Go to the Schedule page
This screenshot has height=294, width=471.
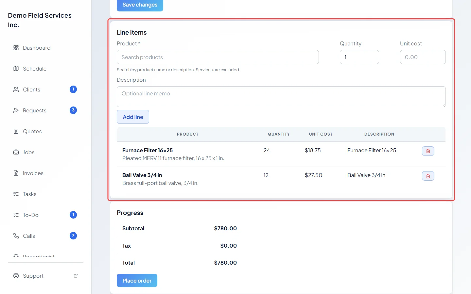[x=46, y=69]
